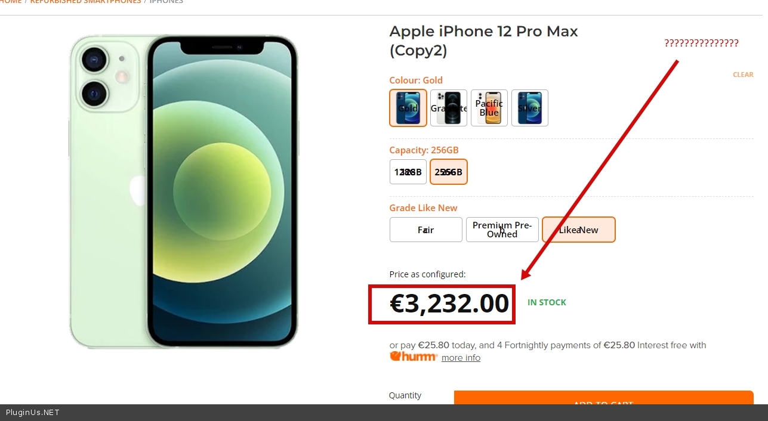Clear the selected product options
This screenshot has height=421, width=768.
click(x=743, y=75)
